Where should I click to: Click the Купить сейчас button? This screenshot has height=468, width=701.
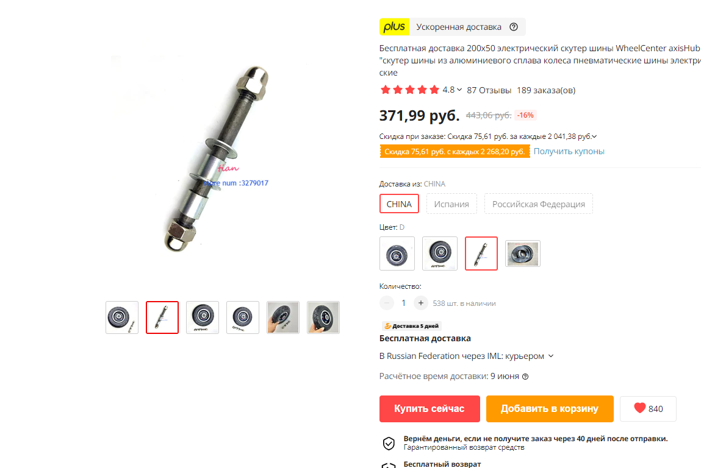click(430, 409)
